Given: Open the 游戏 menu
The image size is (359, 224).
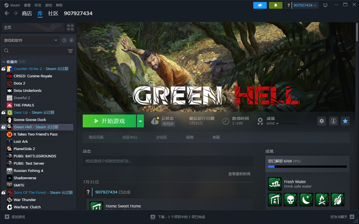Looking at the screenshot, I should (x=48, y=5).
